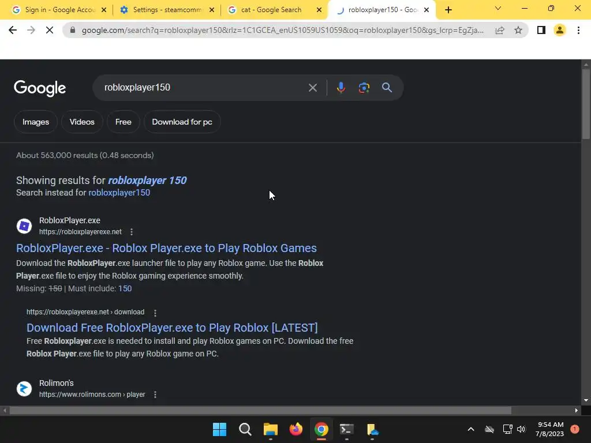Open Windows taskbar search
The image size is (591, 443).
click(245, 429)
